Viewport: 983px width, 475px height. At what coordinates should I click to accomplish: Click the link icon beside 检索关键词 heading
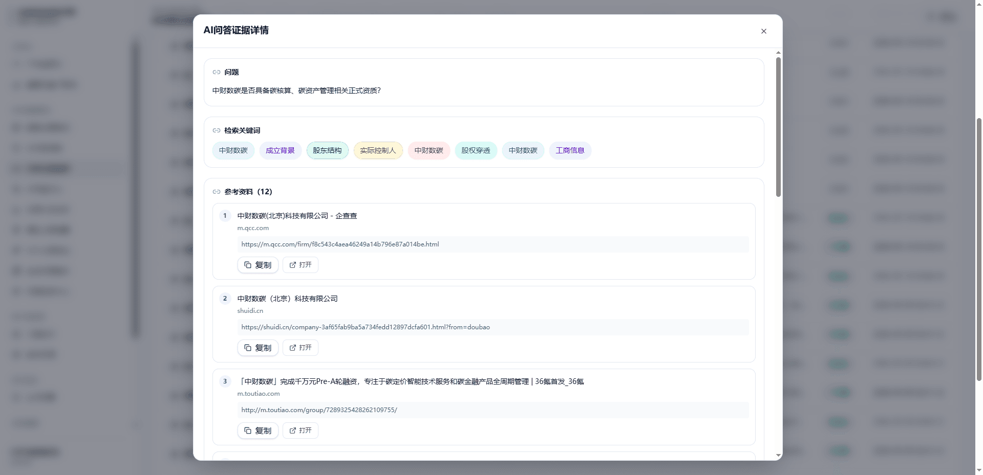click(x=217, y=130)
